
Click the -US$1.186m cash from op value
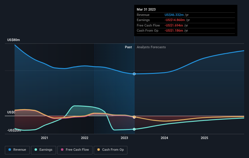click(x=174, y=31)
